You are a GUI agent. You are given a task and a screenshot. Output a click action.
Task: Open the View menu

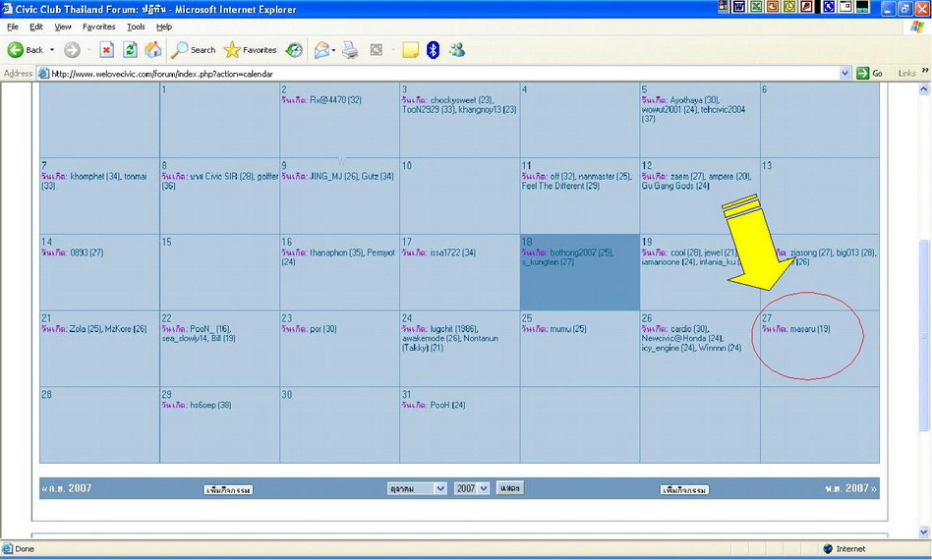63,27
